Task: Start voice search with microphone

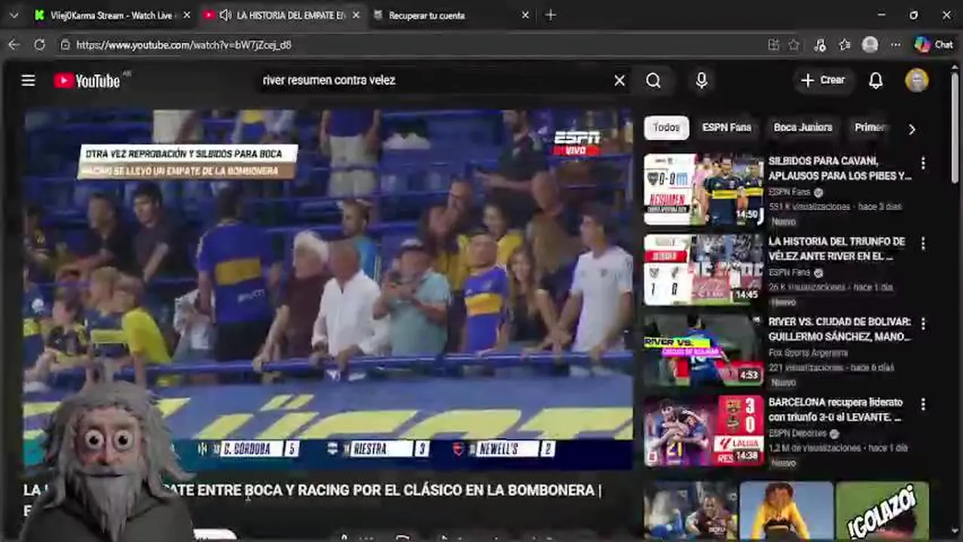Action: 702,80
